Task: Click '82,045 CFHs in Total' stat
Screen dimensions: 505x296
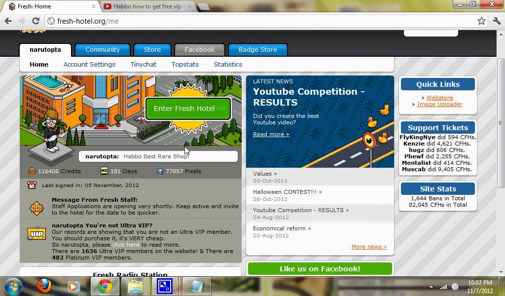Action: coord(438,205)
